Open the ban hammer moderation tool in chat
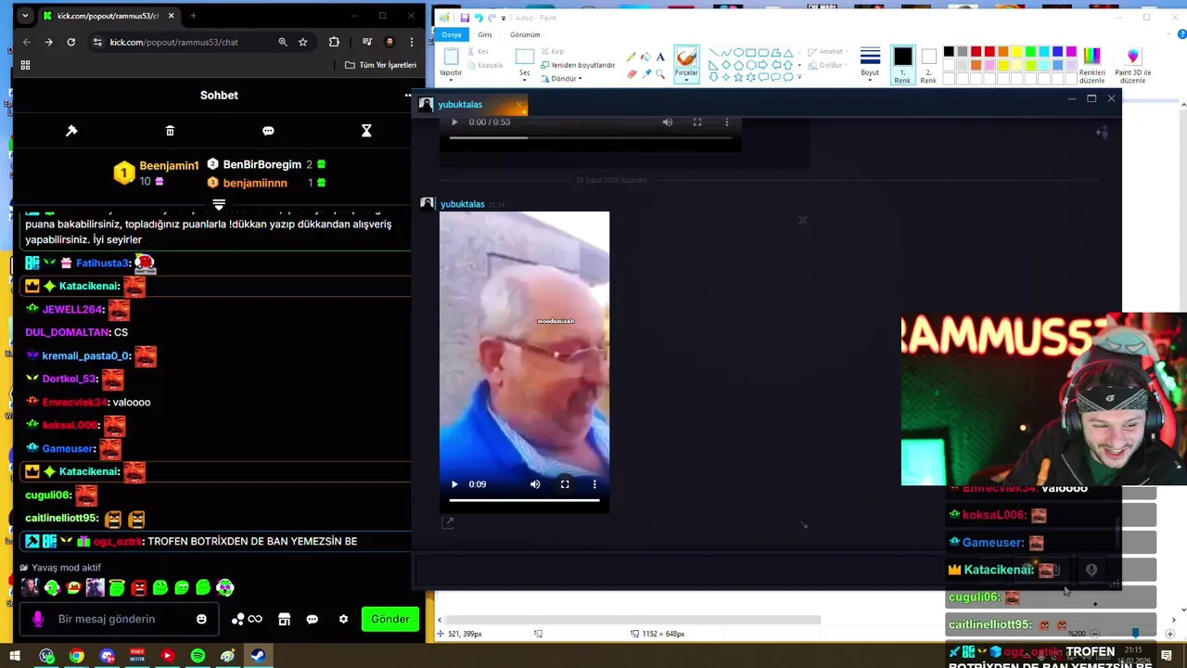1187x668 pixels. (x=71, y=131)
